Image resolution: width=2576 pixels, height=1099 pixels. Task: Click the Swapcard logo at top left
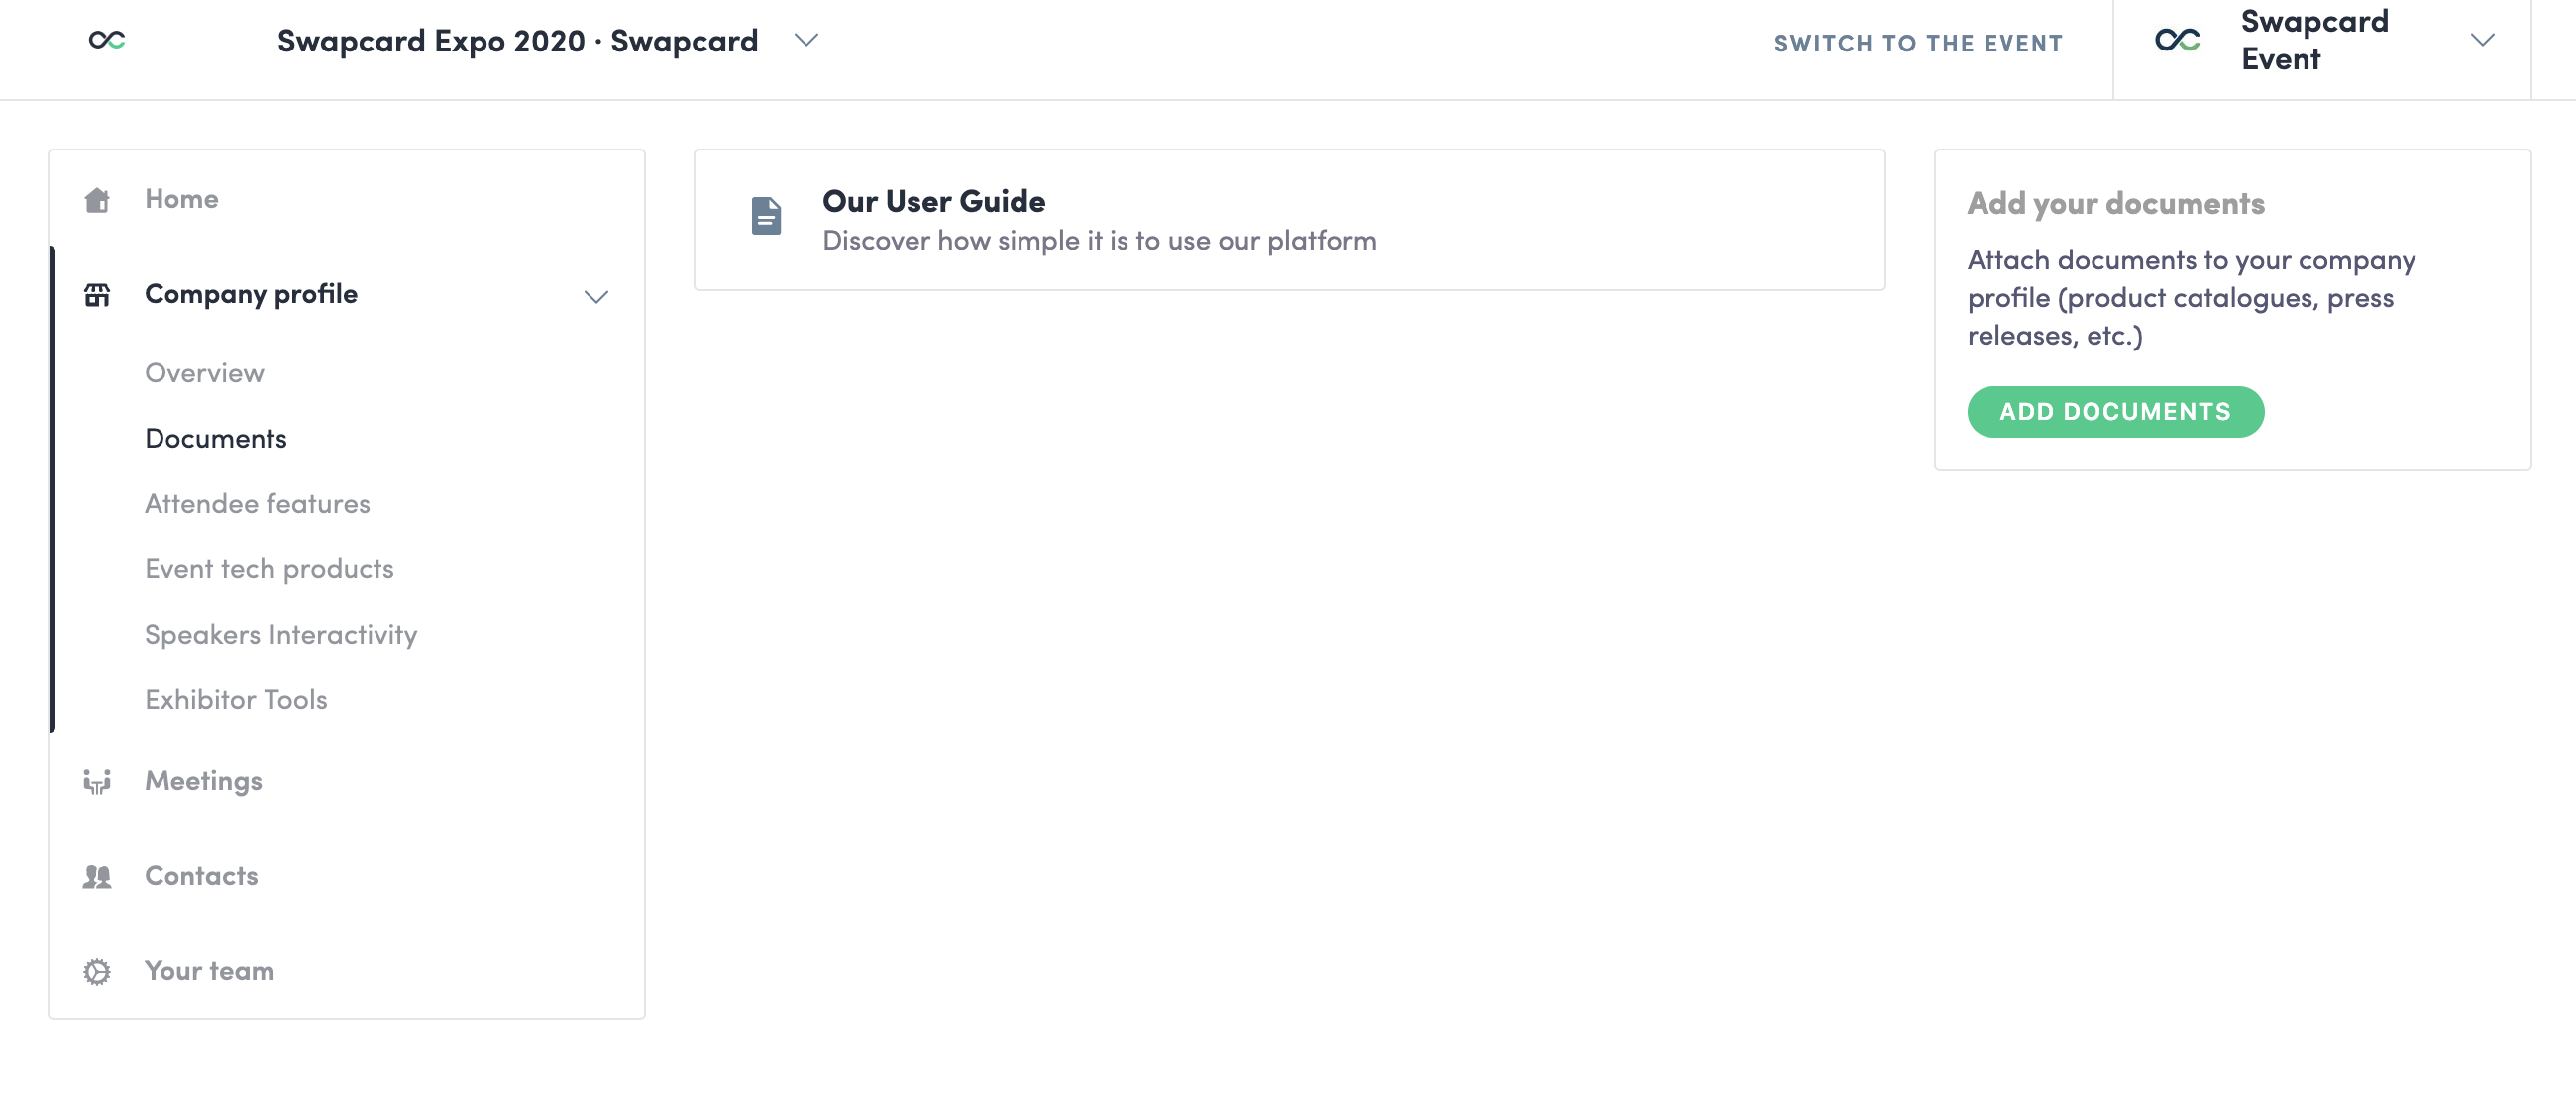[x=107, y=40]
